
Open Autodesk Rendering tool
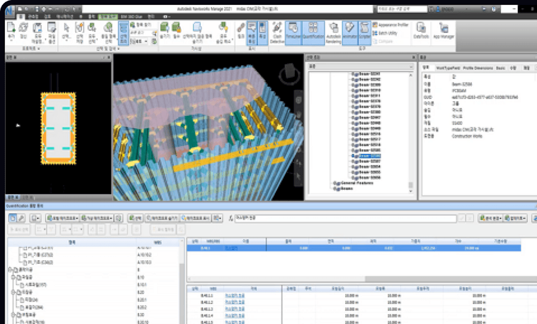[333, 33]
